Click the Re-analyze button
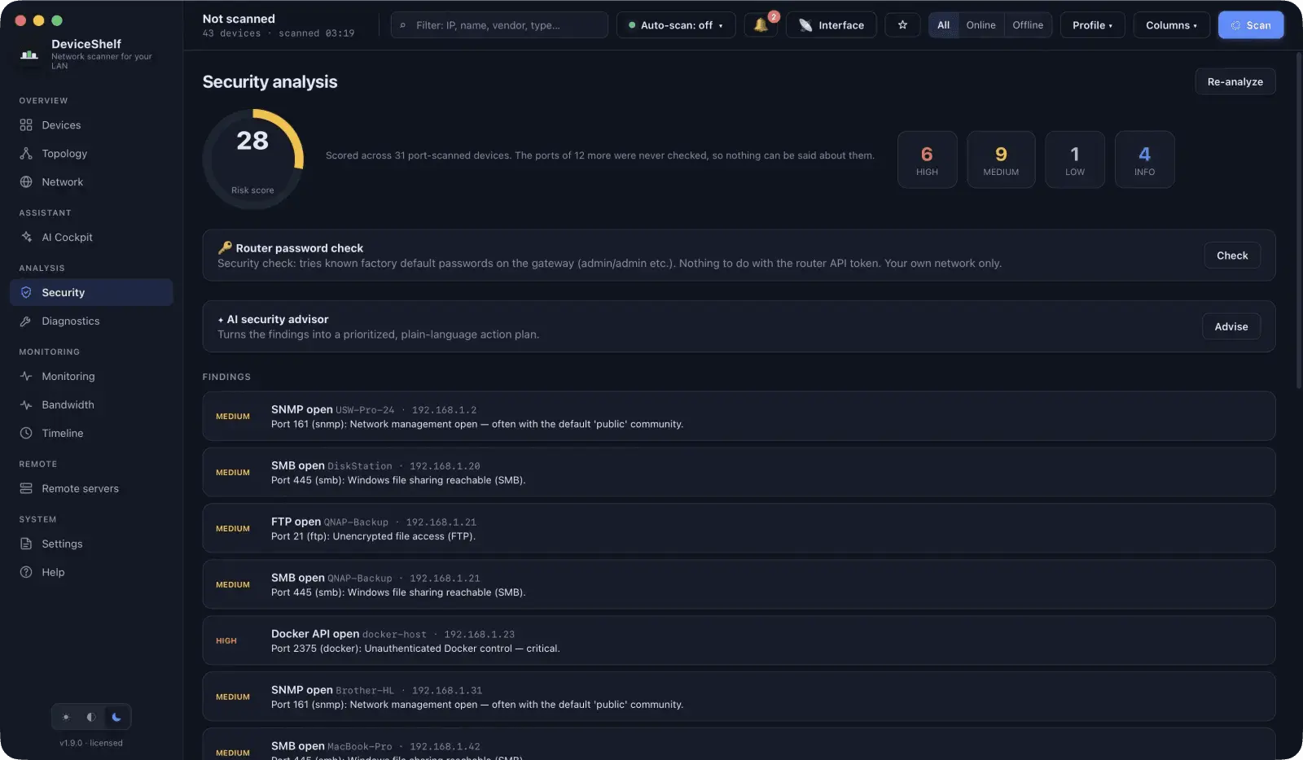This screenshot has width=1303, height=760. click(1235, 81)
